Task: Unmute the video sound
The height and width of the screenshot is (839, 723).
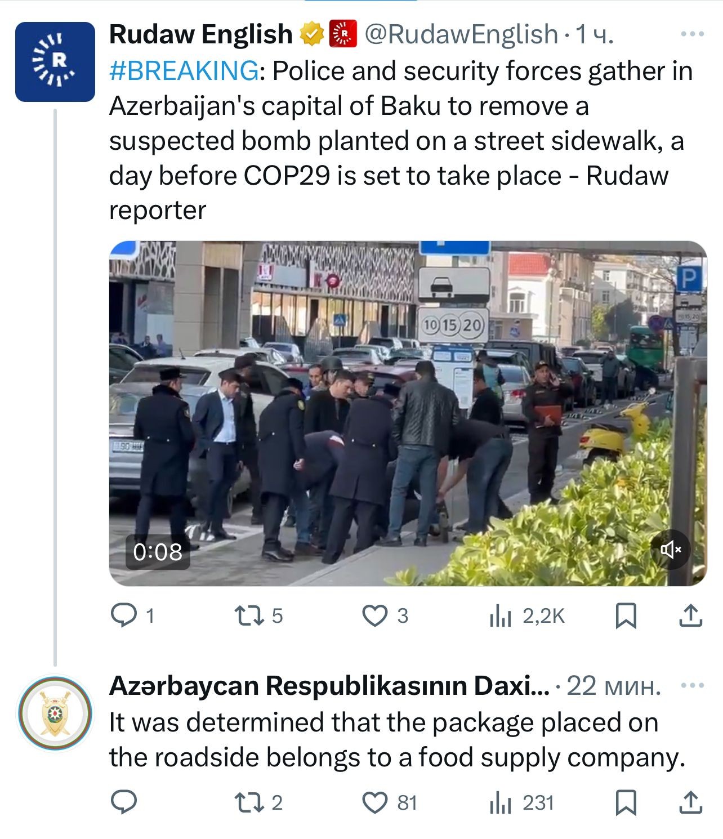Action: point(671,549)
